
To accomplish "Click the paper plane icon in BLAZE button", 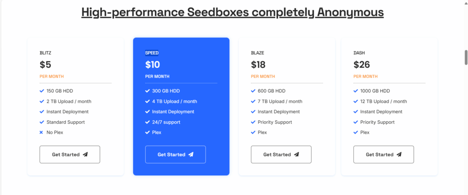I will tap(296, 154).
